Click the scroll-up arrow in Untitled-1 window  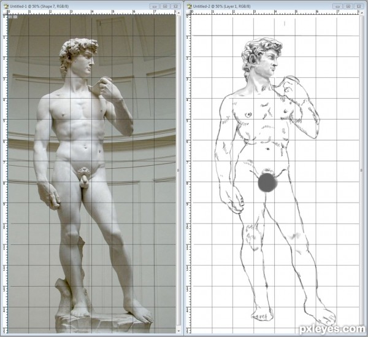178,12
